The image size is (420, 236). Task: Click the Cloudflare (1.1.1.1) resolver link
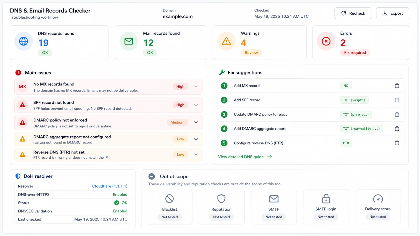[110, 186]
